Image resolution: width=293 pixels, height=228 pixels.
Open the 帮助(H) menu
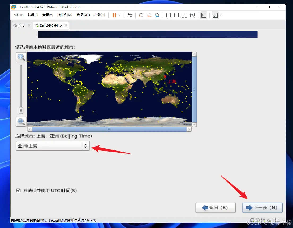click(100, 15)
